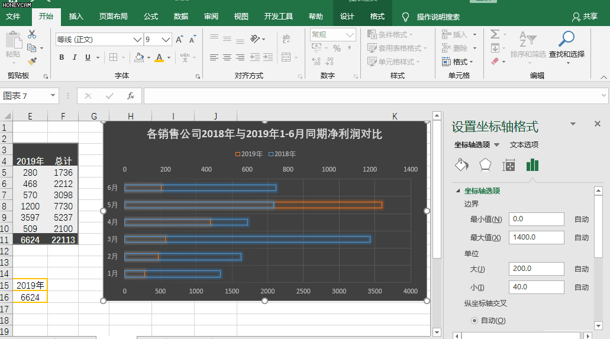Click 套用表格格式 button

click(397, 49)
